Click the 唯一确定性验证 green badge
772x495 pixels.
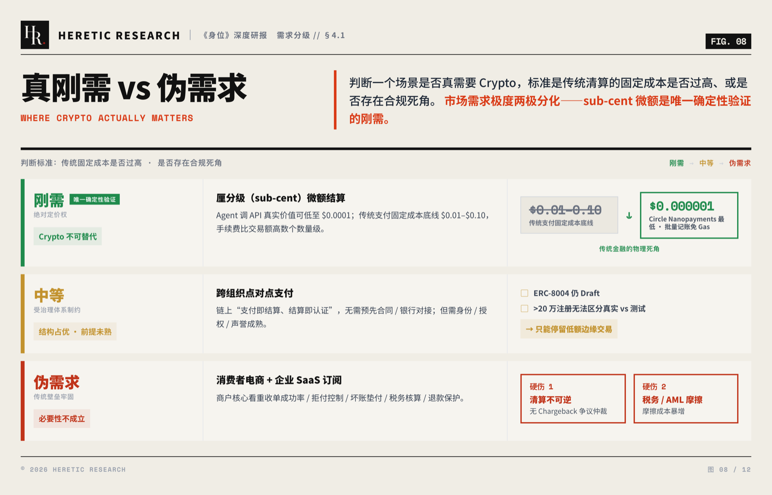tap(95, 199)
